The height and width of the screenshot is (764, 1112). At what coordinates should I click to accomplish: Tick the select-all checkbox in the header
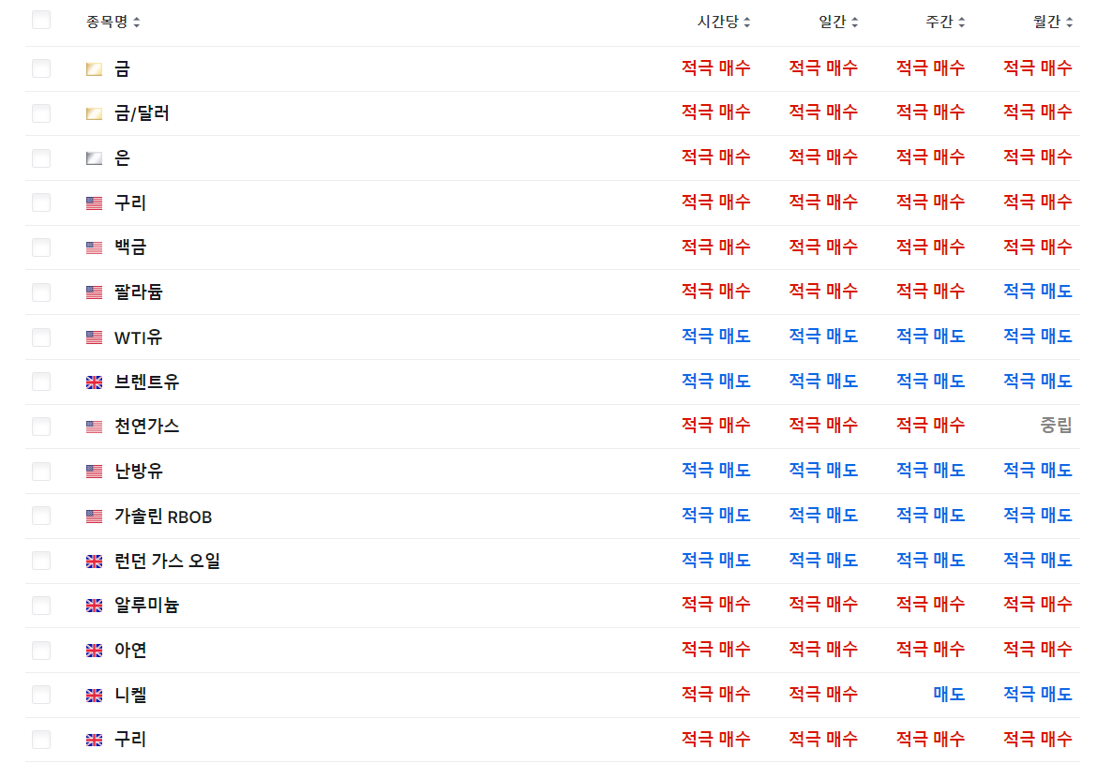click(41, 21)
